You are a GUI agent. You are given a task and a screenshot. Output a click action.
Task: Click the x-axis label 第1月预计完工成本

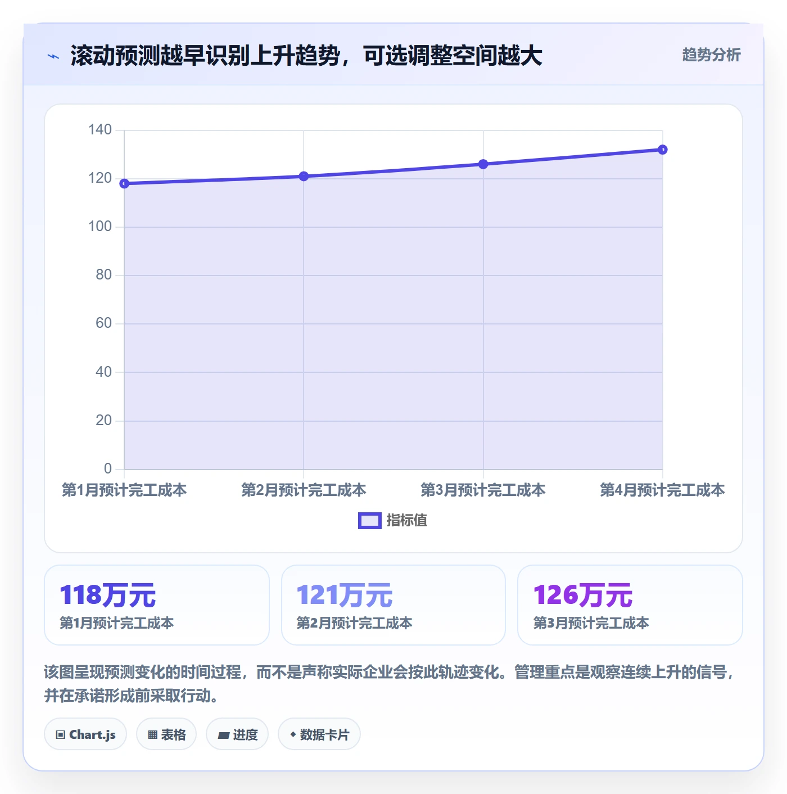(124, 490)
